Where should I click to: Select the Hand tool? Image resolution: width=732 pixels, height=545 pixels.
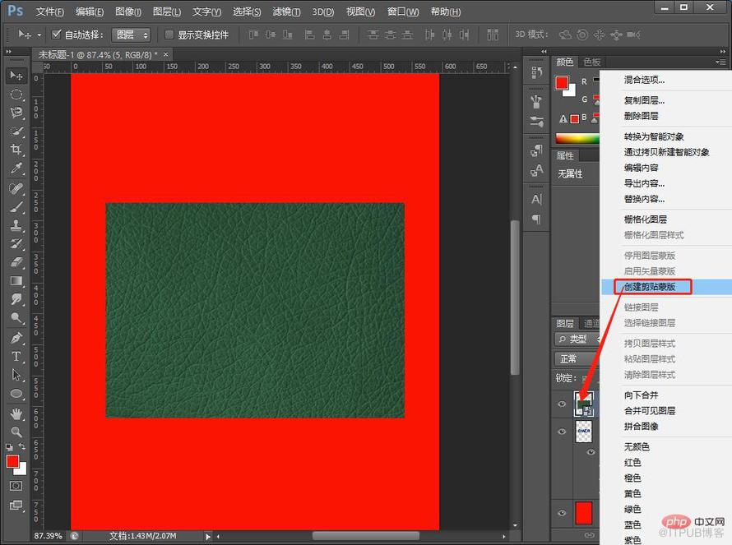tap(16, 413)
